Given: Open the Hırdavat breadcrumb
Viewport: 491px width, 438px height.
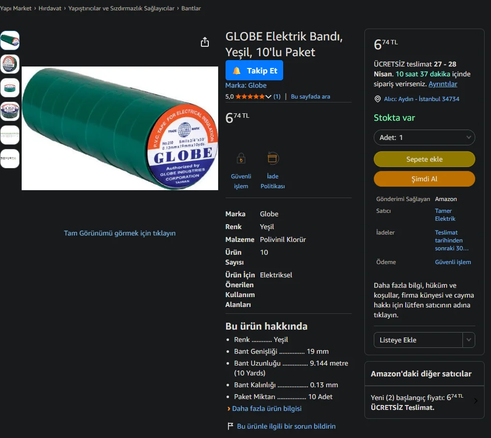Looking at the screenshot, I should tap(50, 8).
